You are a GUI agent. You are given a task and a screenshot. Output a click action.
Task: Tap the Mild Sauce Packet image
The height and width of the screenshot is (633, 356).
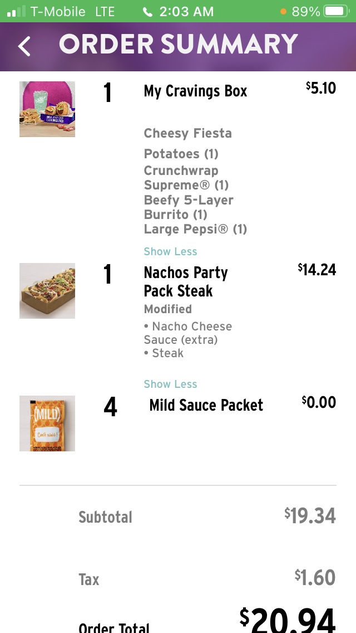pyautogui.click(x=47, y=423)
